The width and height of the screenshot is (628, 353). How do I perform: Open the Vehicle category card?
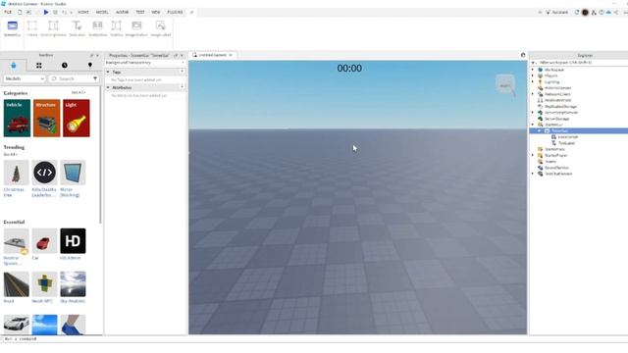pos(17,118)
